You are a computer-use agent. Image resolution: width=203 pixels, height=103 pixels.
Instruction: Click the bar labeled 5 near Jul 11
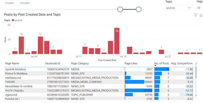tap(85, 50)
